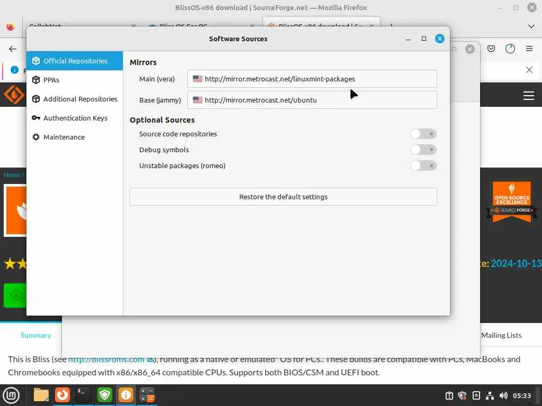Open the network connections tray icon
Screen dimensions: 542x406
490,395
